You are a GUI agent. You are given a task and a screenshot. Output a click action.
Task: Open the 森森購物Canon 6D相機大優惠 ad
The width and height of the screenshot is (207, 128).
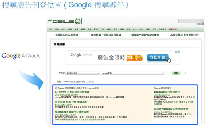[171, 109]
